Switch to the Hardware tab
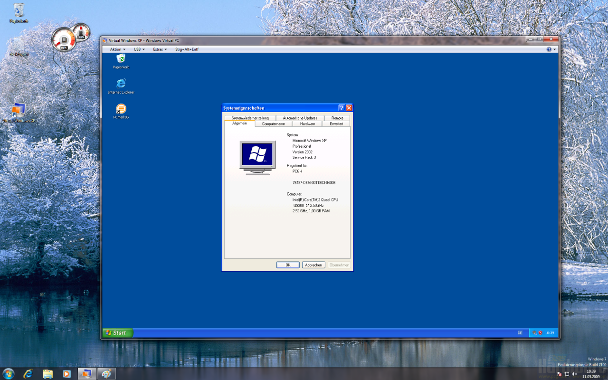The height and width of the screenshot is (380, 608). [307, 123]
